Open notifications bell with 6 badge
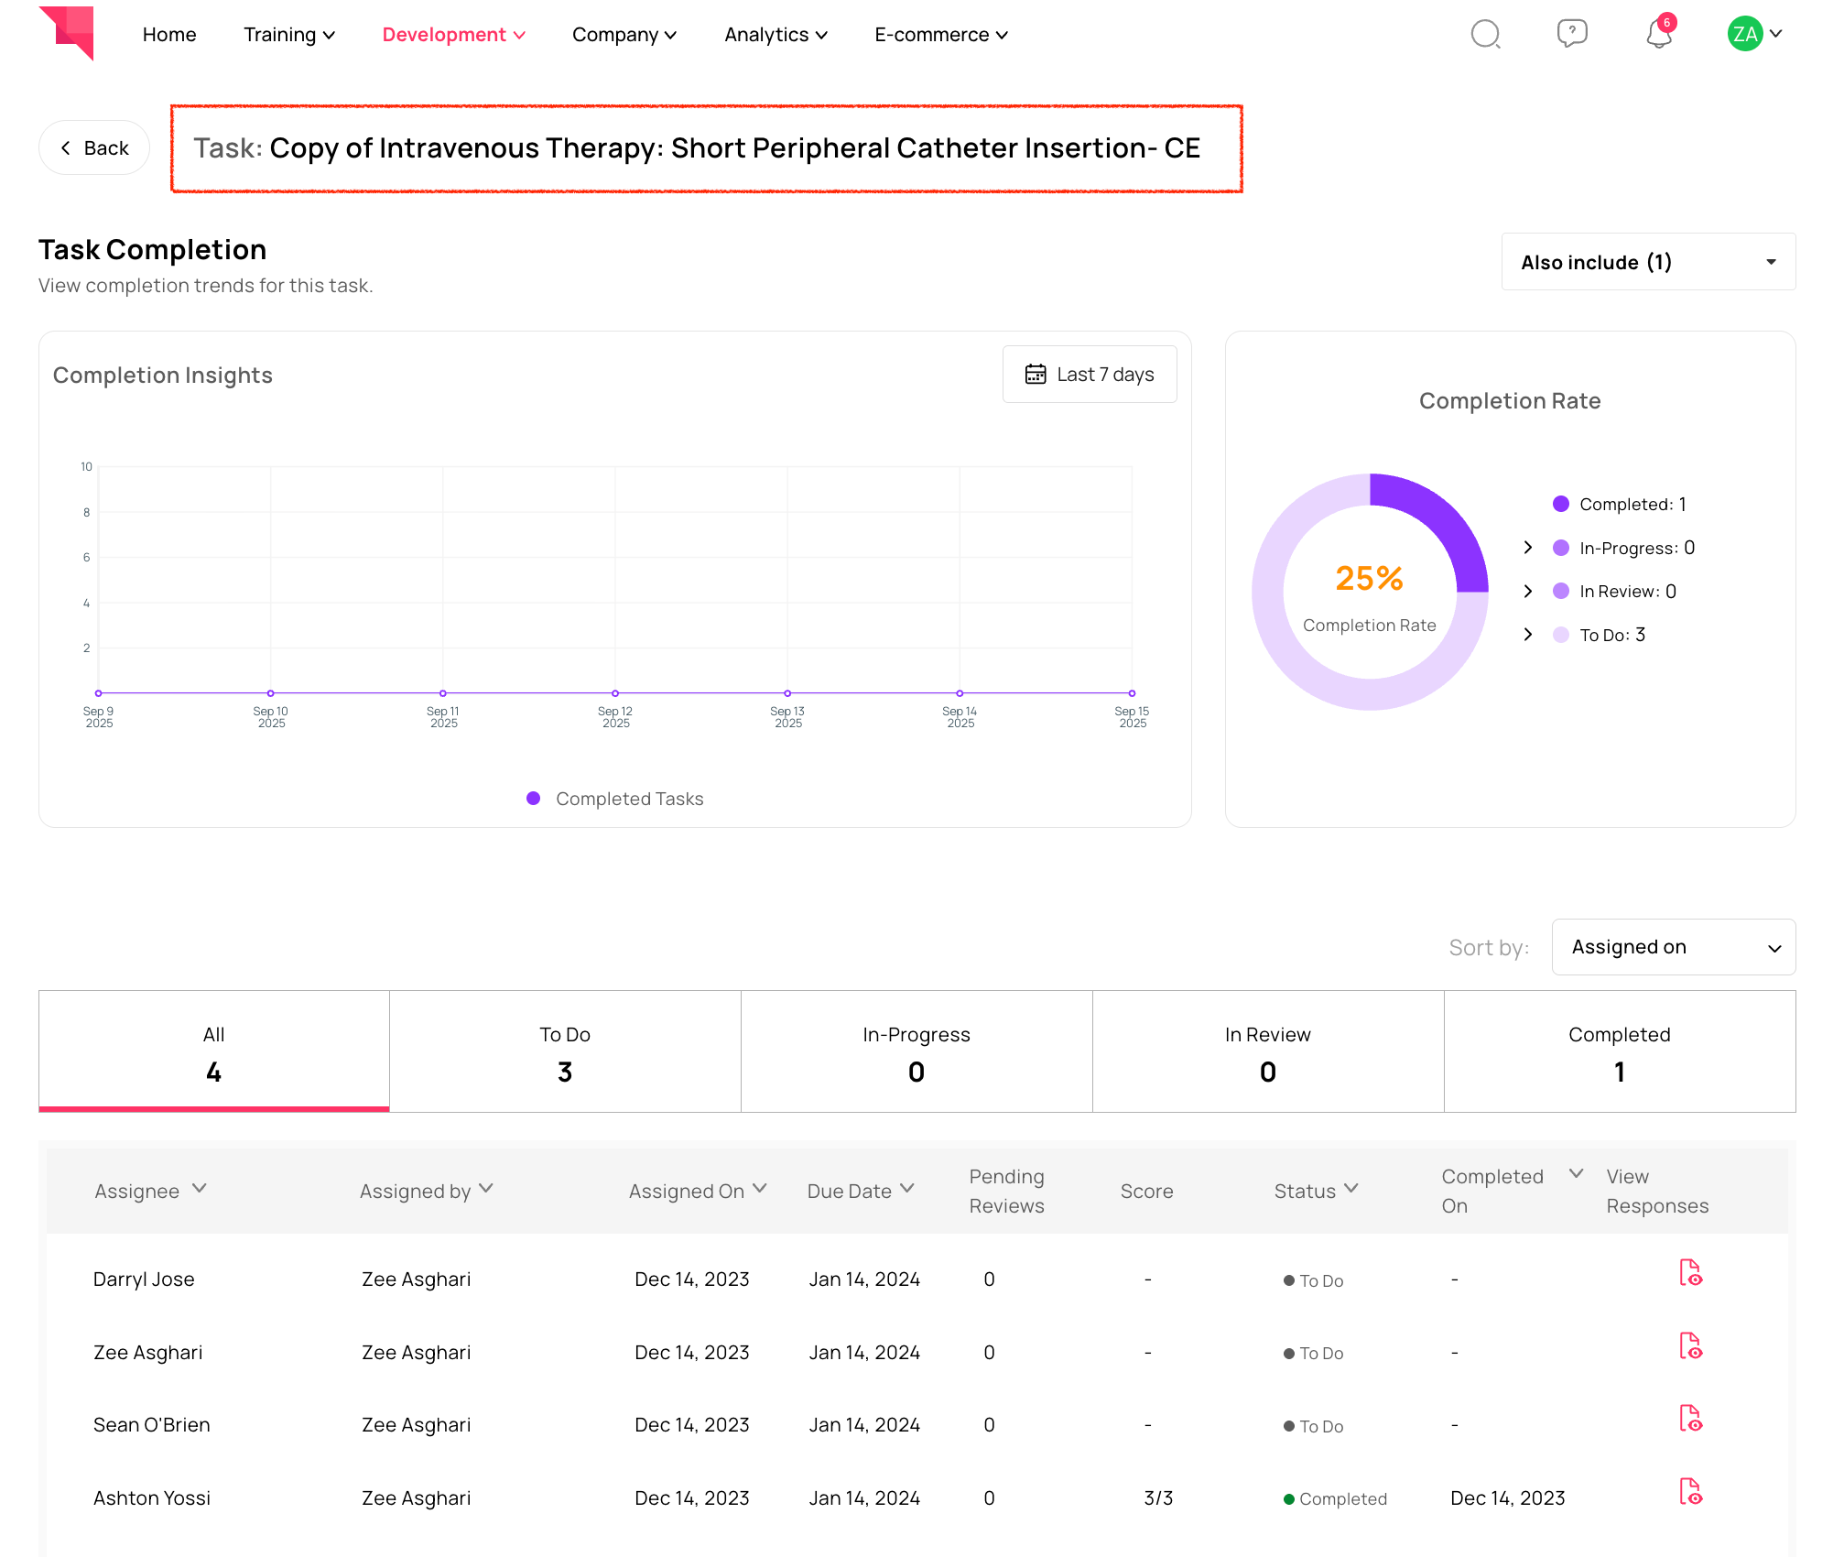The width and height of the screenshot is (1844, 1557). tap(1658, 34)
